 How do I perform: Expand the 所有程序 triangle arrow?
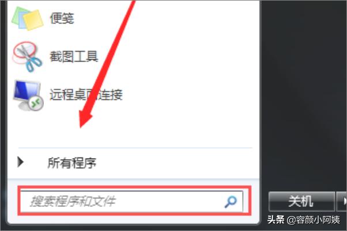[21, 162]
